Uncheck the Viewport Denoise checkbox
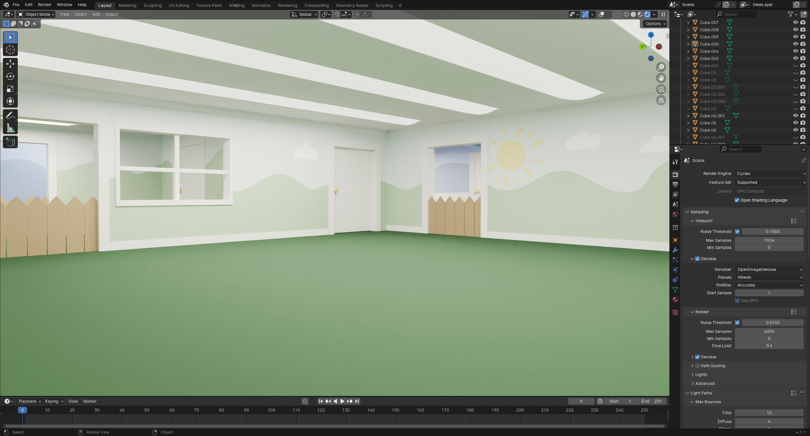This screenshot has height=436, width=810. (697, 259)
